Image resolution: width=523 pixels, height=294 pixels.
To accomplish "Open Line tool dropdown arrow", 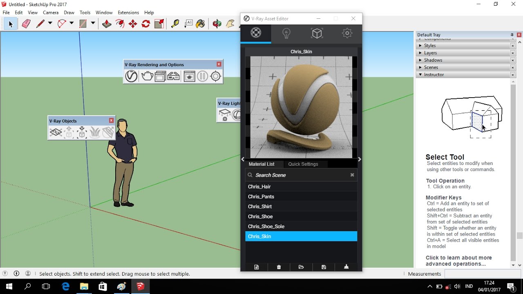I will [x=50, y=24].
